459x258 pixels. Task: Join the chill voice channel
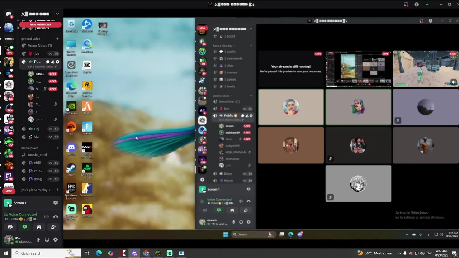40,163
